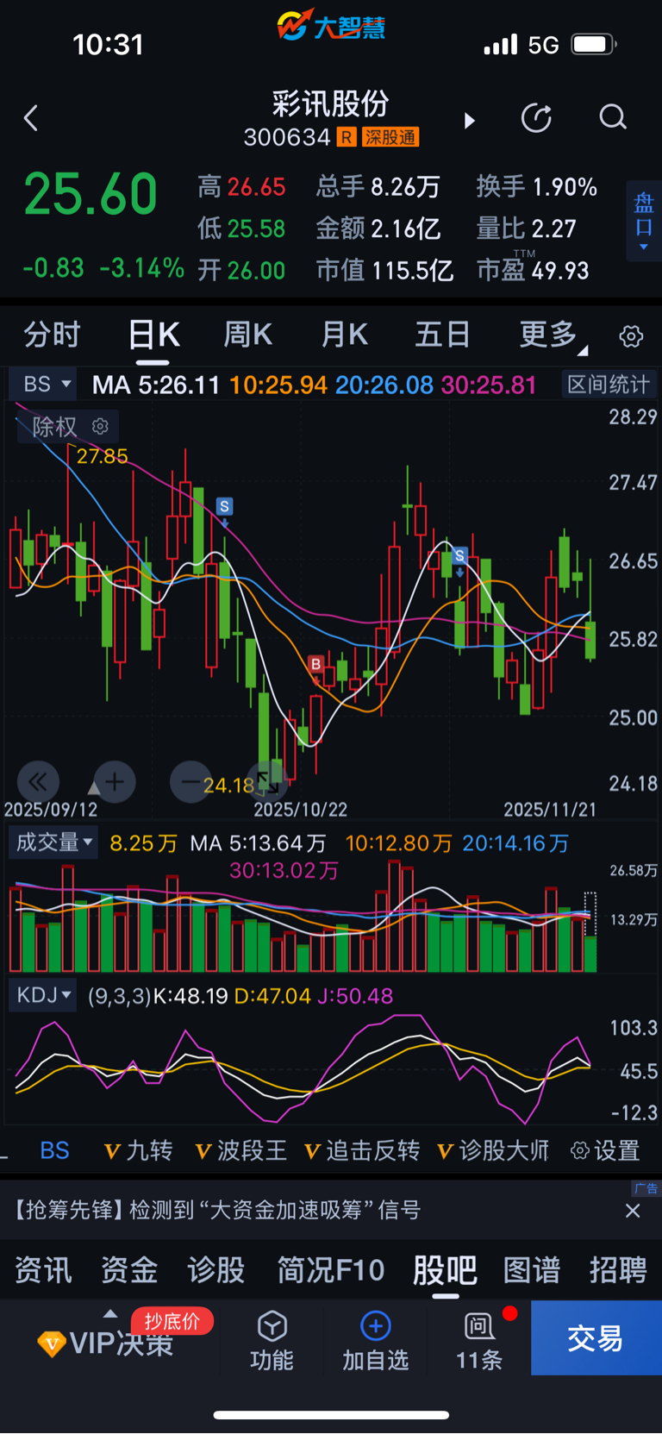Viewport: 662px width, 1434px height.
Task: Zoom in chart with plus button
Action: (115, 782)
